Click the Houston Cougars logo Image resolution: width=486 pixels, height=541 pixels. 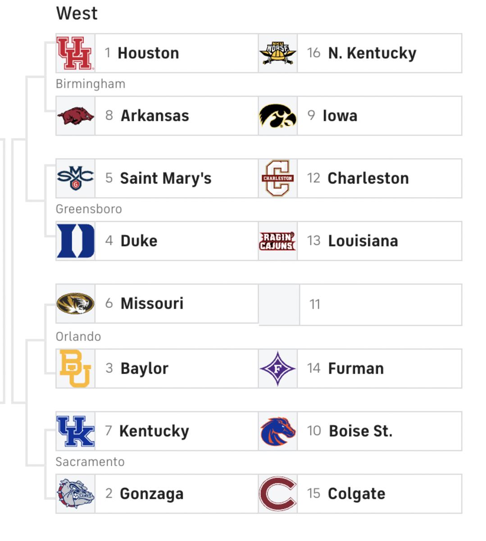click(x=75, y=53)
